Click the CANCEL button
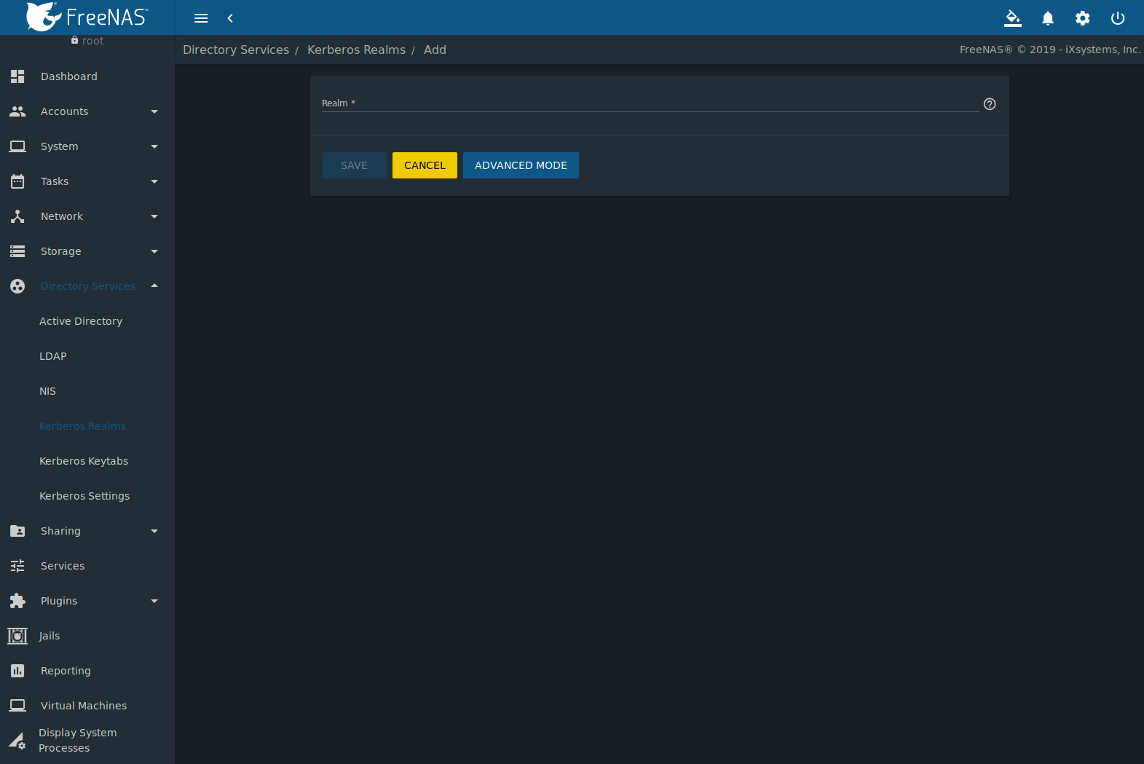 [x=425, y=165]
